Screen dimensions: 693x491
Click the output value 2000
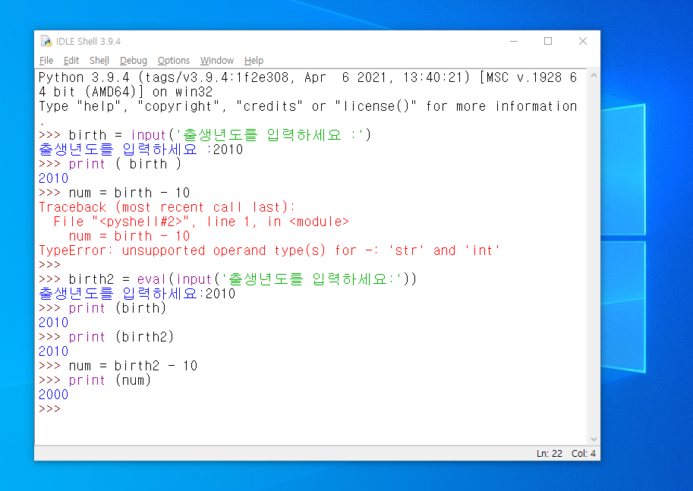(53, 395)
